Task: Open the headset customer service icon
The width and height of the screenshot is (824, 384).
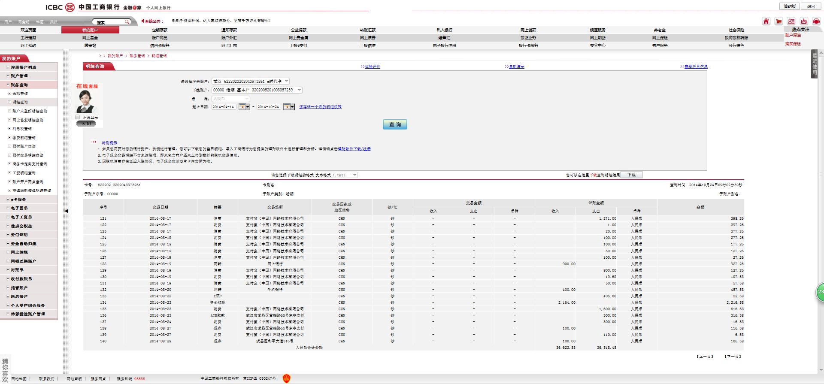Action: point(816,21)
